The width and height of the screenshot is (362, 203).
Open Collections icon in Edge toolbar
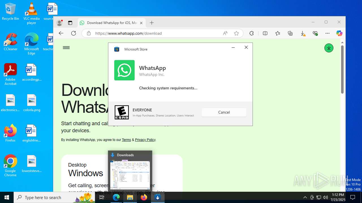[290, 33]
